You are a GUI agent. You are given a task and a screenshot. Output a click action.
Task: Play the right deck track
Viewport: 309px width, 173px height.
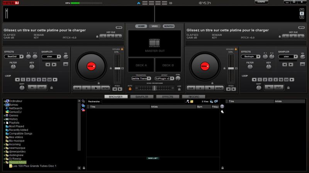pos(209,88)
